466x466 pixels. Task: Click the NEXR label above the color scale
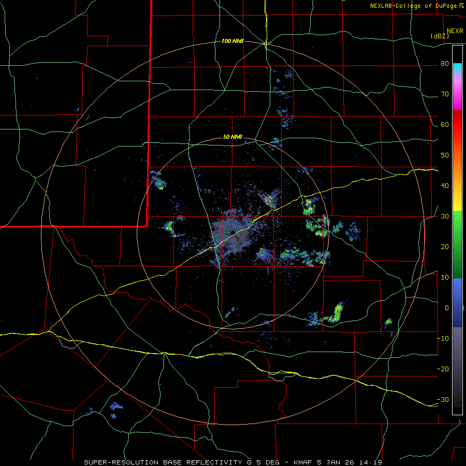(455, 31)
